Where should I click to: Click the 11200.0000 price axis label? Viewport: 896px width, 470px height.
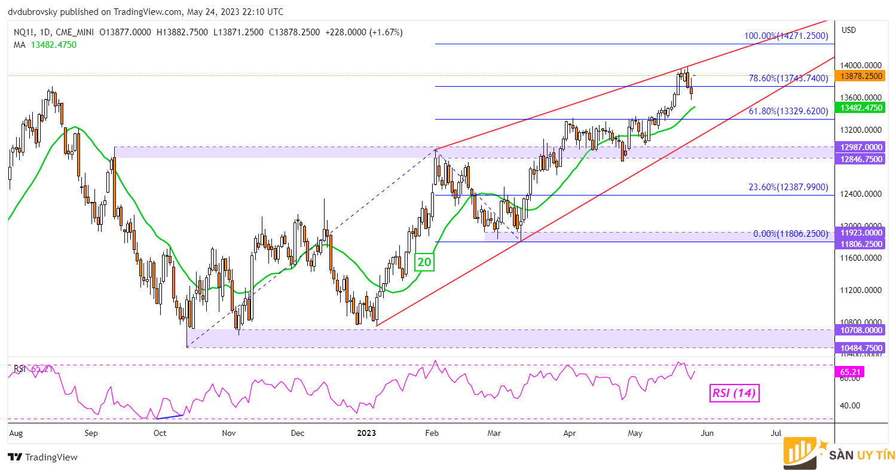click(x=861, y=291)
